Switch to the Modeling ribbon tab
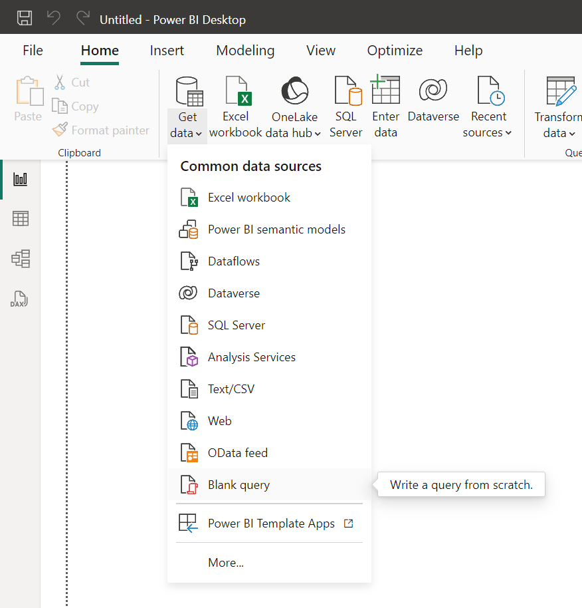This screenshot has width=582, height=608. coord(244,50)
